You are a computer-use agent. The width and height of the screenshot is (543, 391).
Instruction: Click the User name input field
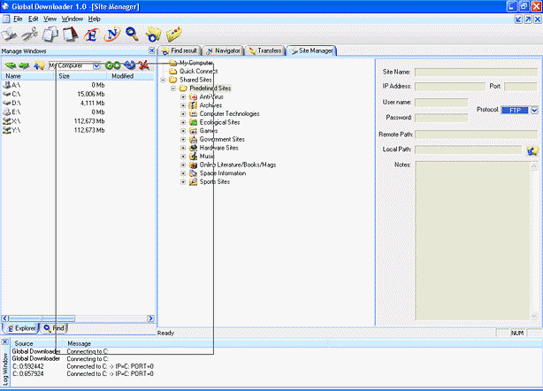coord(441,103)
